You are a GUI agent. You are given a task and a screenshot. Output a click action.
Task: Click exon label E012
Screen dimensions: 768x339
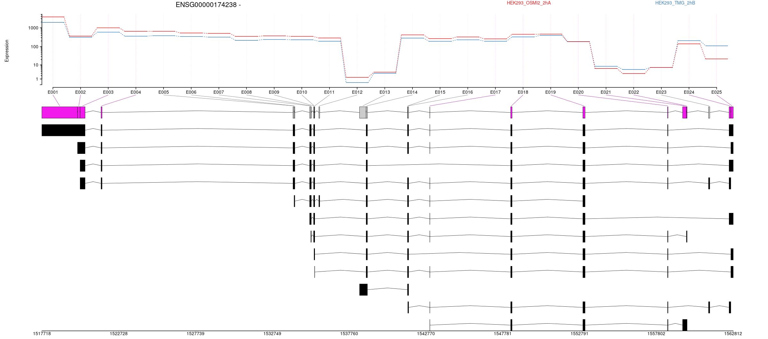(x=357, y=92)
